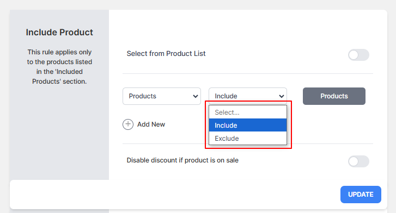This screenshot has height=213, width=396.
Task: Choose the Select... placeholder option in list
Action: [x=248, y=112]
